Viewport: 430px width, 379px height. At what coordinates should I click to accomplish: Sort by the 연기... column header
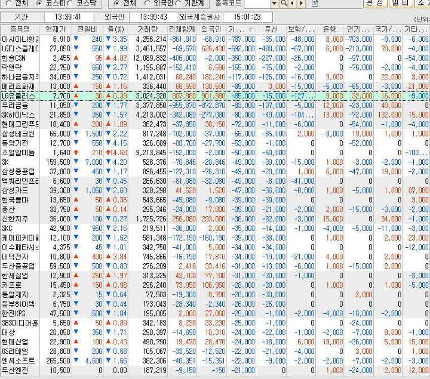pos(359,29)
